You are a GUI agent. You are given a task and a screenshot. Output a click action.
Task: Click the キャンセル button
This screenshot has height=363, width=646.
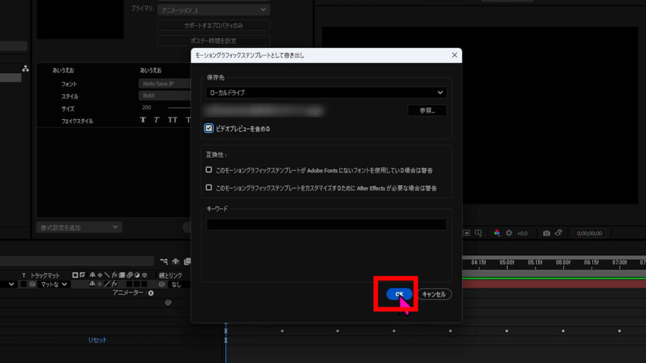coord(434,294)
